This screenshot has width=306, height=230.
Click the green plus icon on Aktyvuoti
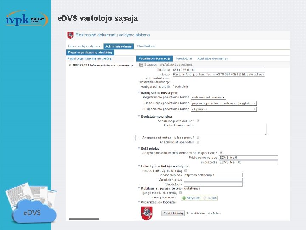184,198
